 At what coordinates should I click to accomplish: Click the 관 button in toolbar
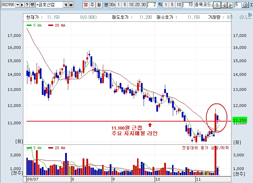point(32,5)
